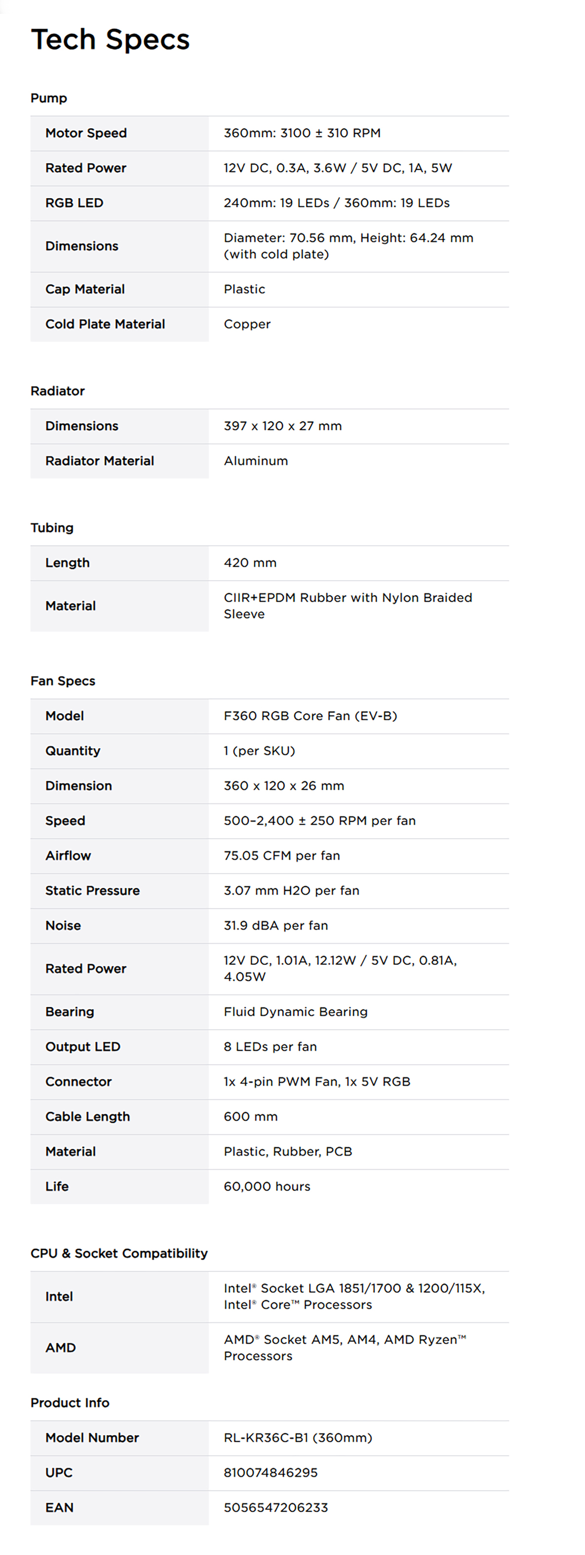This screenshot has width=585, height=1555.
Task: Select the Fluid Dynamic Bearing value
Action: [295, 1012]
